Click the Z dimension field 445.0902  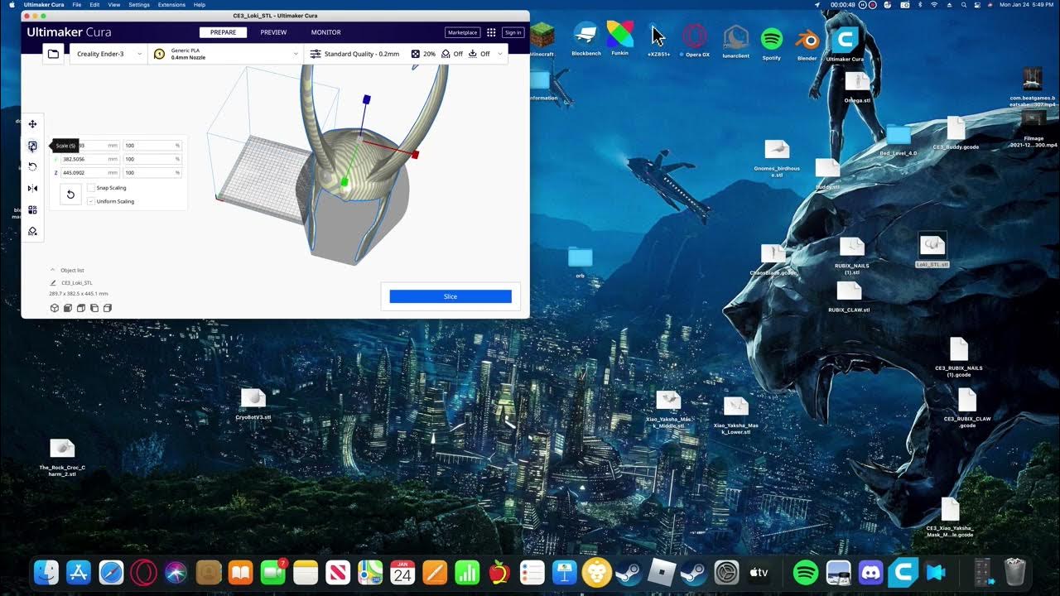tap(90, 173)
